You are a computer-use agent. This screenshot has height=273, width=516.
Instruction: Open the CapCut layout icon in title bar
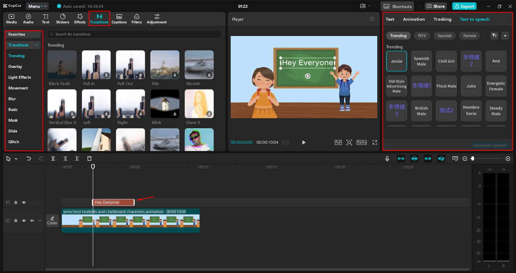coord(363,6)
